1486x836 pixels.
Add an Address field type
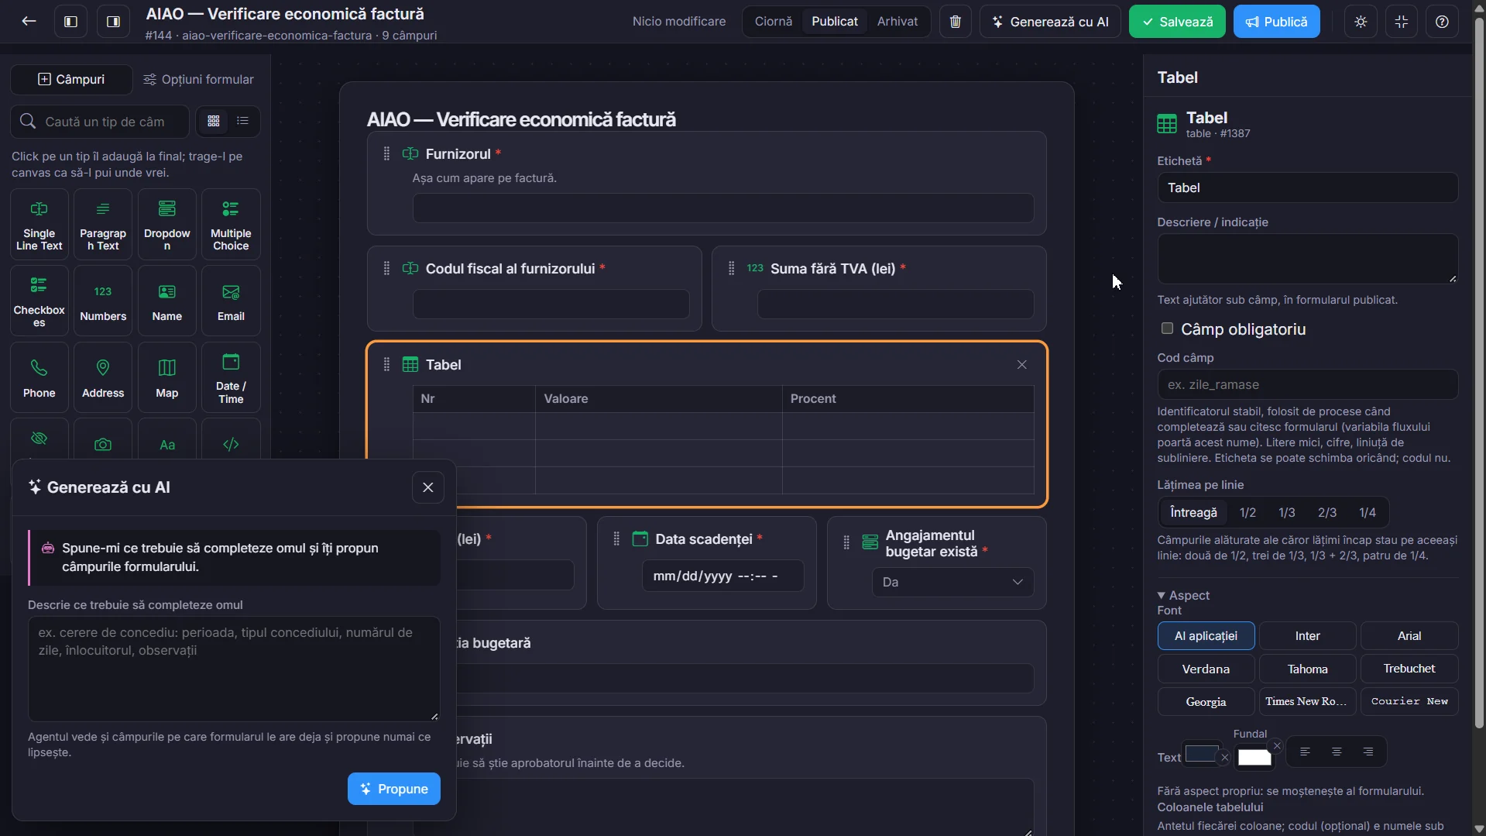tap(103, 377)
